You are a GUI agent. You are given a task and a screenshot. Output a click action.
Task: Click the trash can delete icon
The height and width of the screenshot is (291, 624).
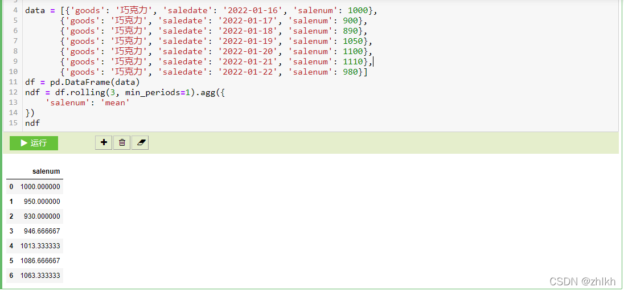tap(121, 142)
